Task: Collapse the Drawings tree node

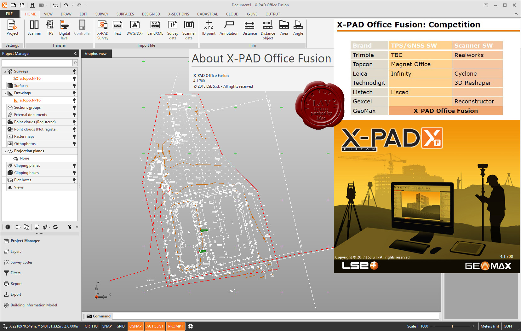Action: pyautogui.click(x=5, y=93)
